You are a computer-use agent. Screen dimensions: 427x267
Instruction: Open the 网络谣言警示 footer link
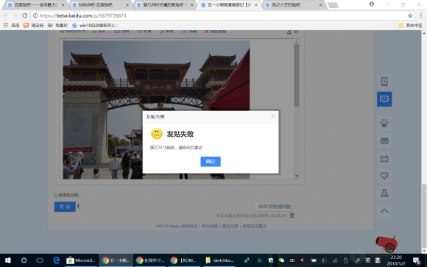coord(255,226)
